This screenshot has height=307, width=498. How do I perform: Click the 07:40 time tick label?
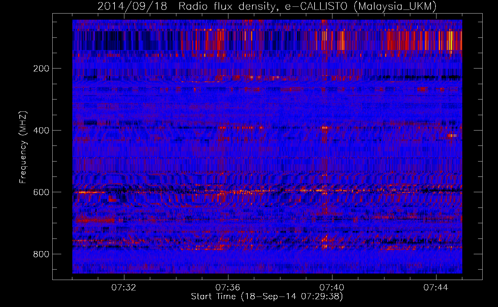[332, 288]
